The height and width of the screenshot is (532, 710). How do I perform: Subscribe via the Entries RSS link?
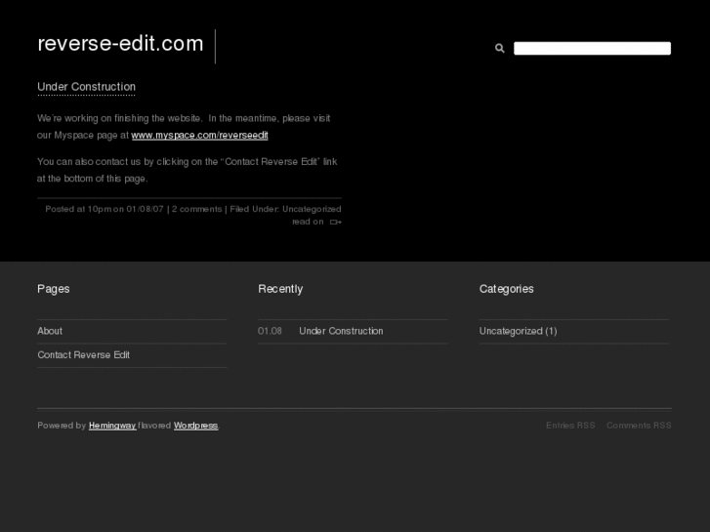[x=570, y=426]
